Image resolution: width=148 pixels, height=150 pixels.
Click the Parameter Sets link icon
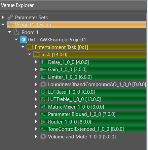[x=10, y=17]
